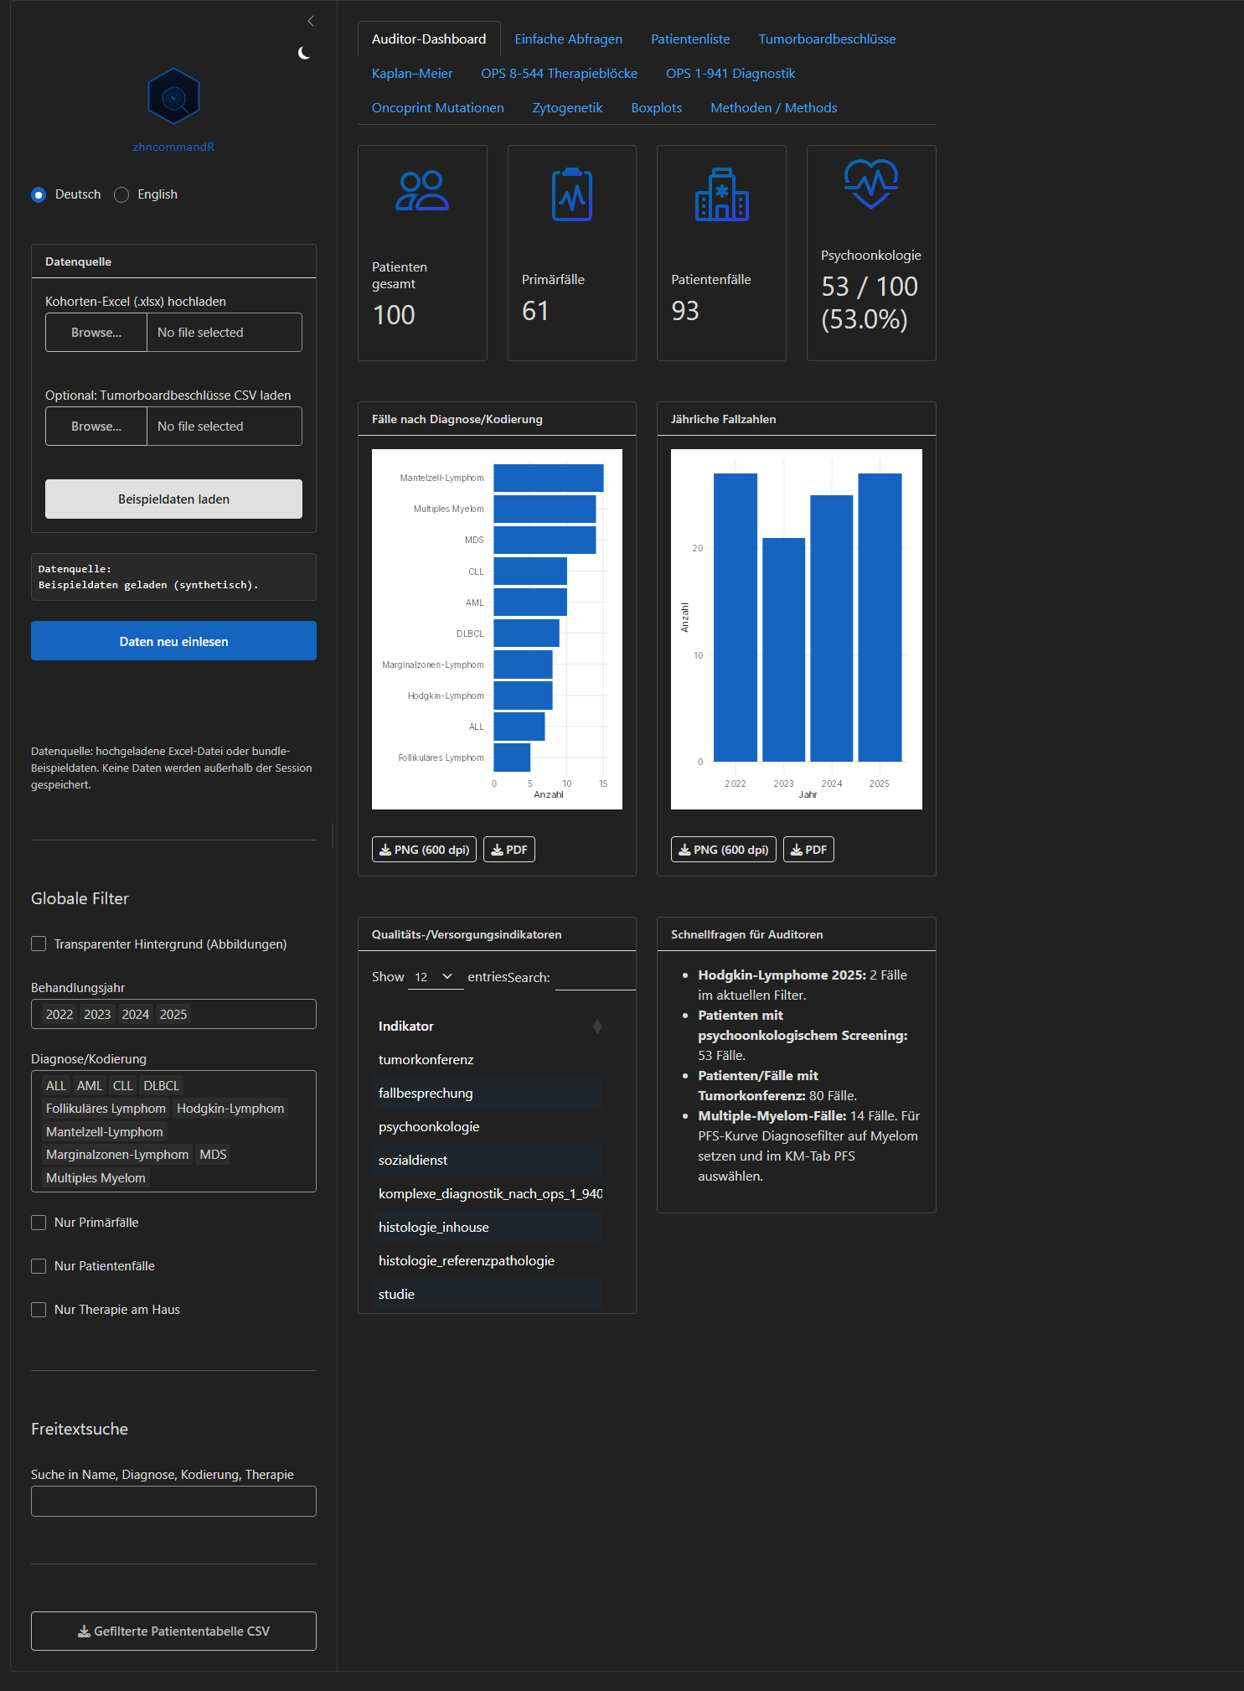Click the zhncommandR app name link
The width and height of the screenshot is (1244, 1691).
click(x=173, y=147)
